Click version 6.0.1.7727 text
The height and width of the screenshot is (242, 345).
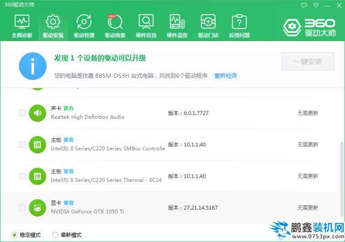(x=196, y=113)
